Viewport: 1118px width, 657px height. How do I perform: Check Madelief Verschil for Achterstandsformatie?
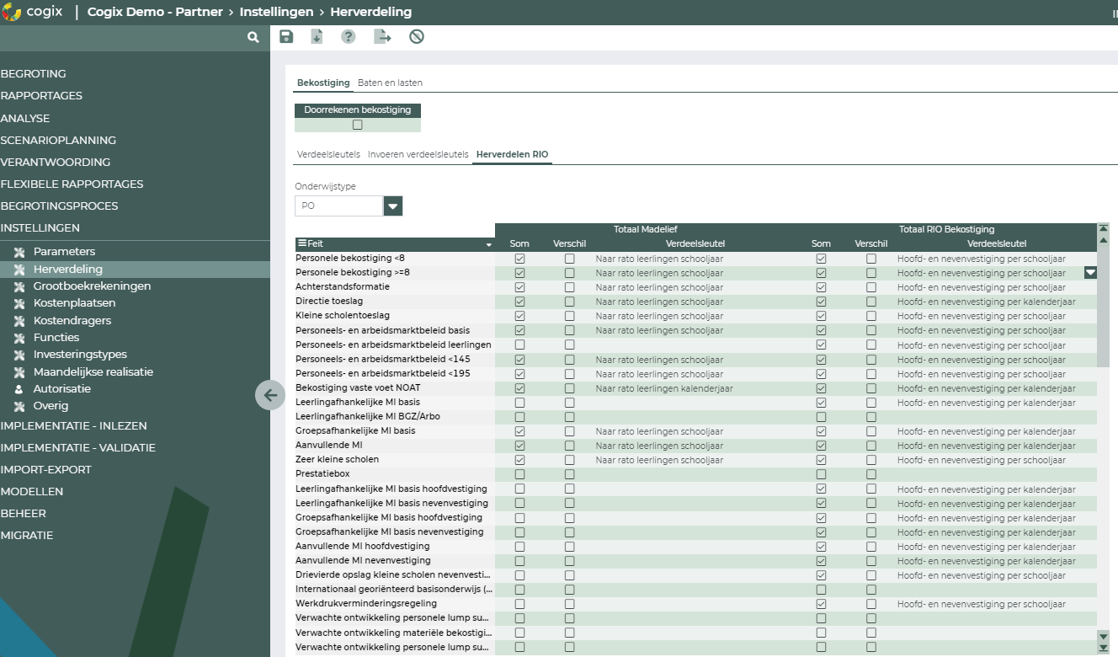(570, 287)
